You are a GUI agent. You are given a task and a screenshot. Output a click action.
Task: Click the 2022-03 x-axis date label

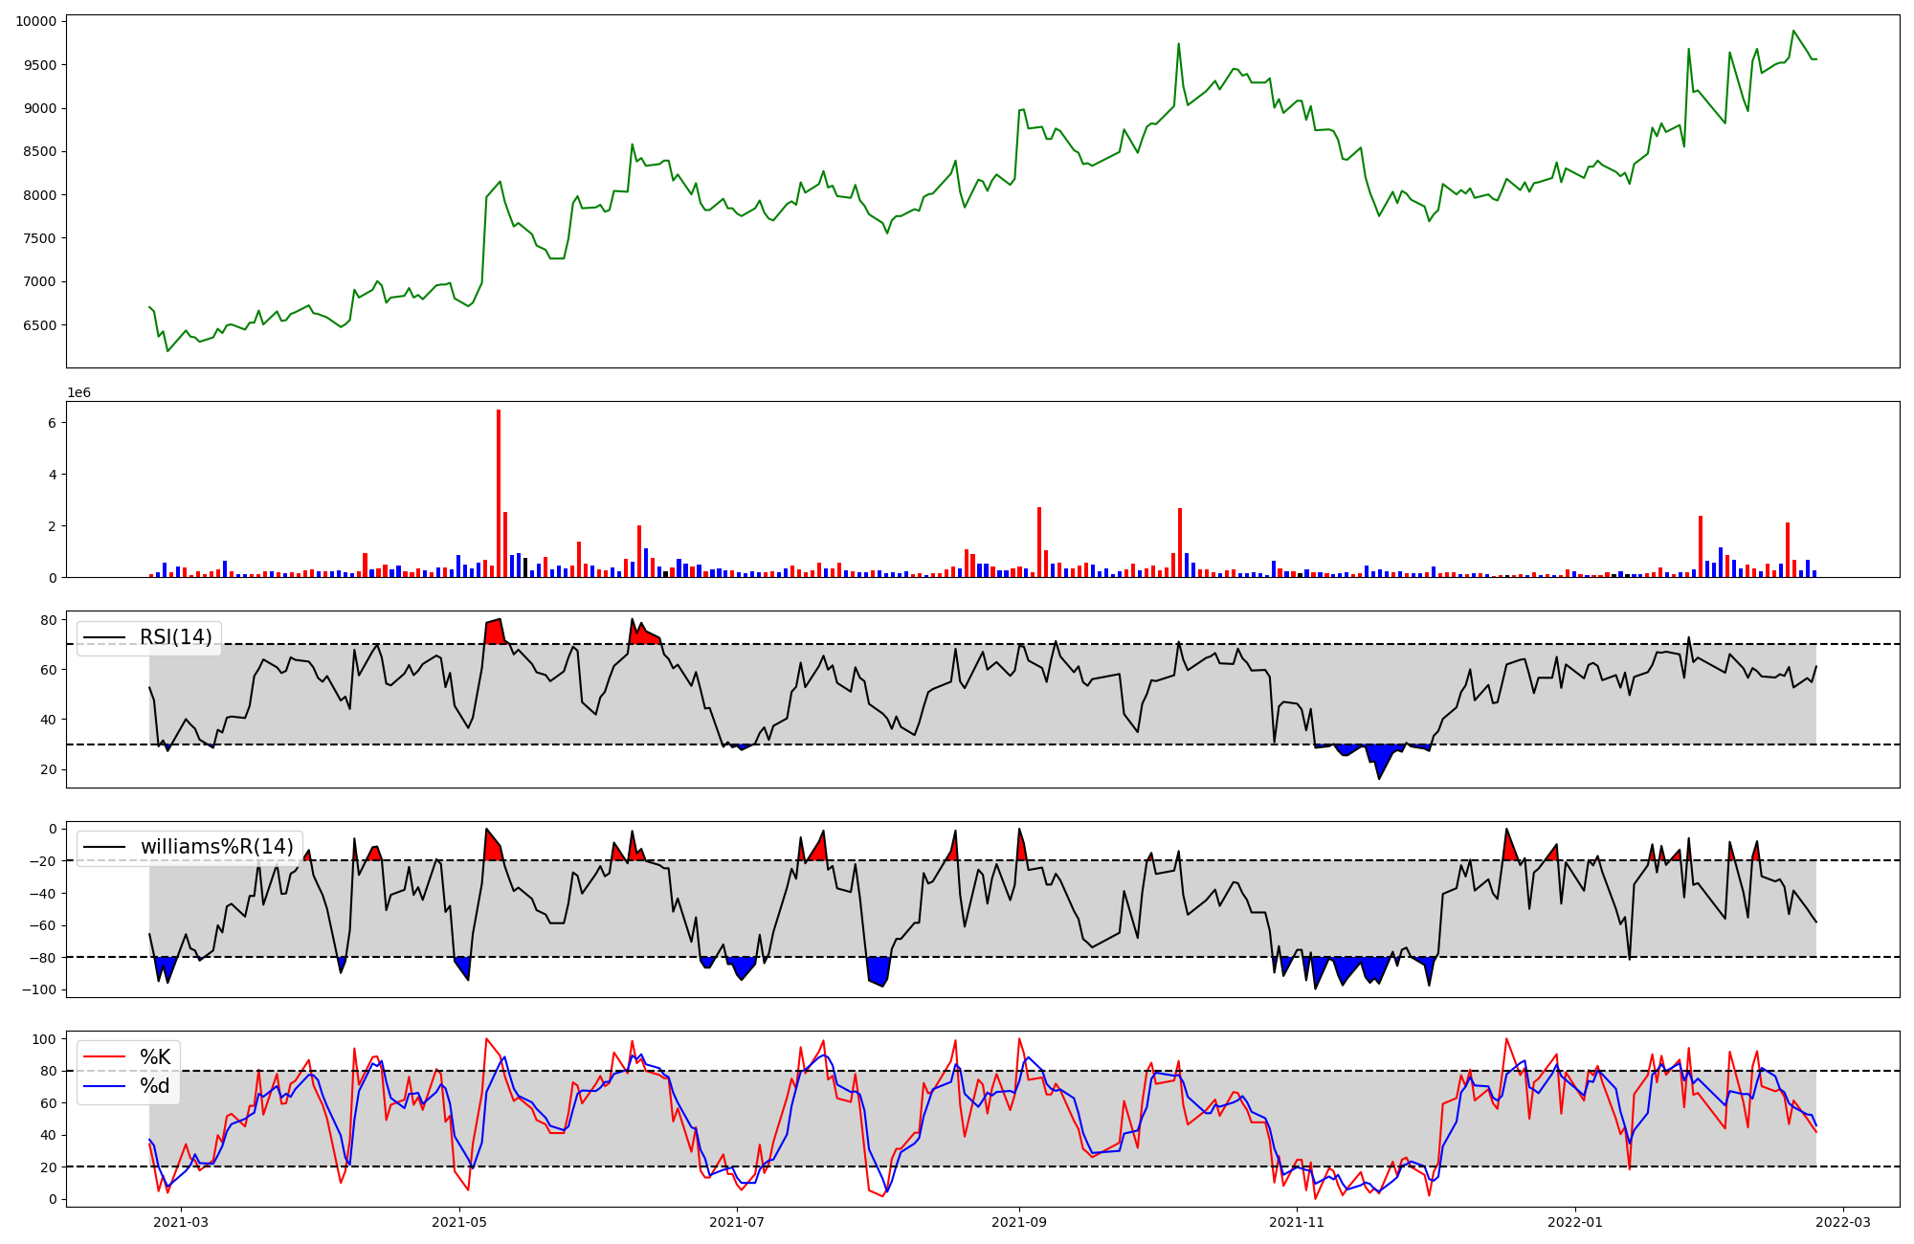click(1843, 1222)
